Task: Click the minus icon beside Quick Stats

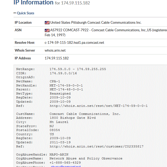Action: tap(15, 13)
